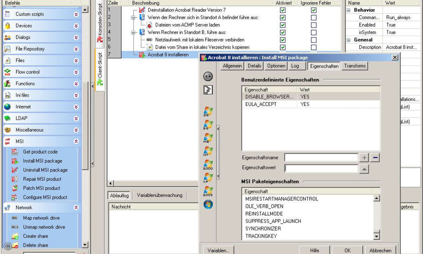Viewport: 423px width, 254px height.
Task: Select the Windows 95 icon in the dialog
Action: [208, 112]
